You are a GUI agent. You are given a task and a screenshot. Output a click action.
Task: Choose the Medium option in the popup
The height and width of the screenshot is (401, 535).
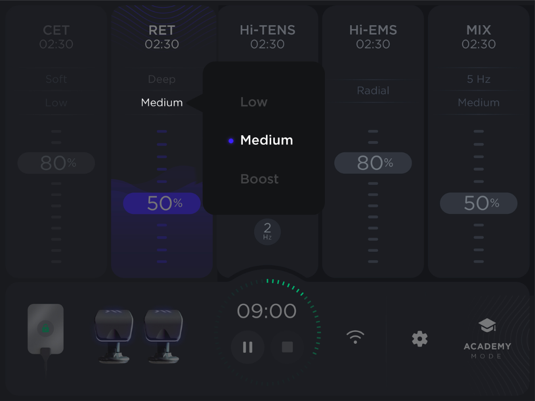pos(266,140)
